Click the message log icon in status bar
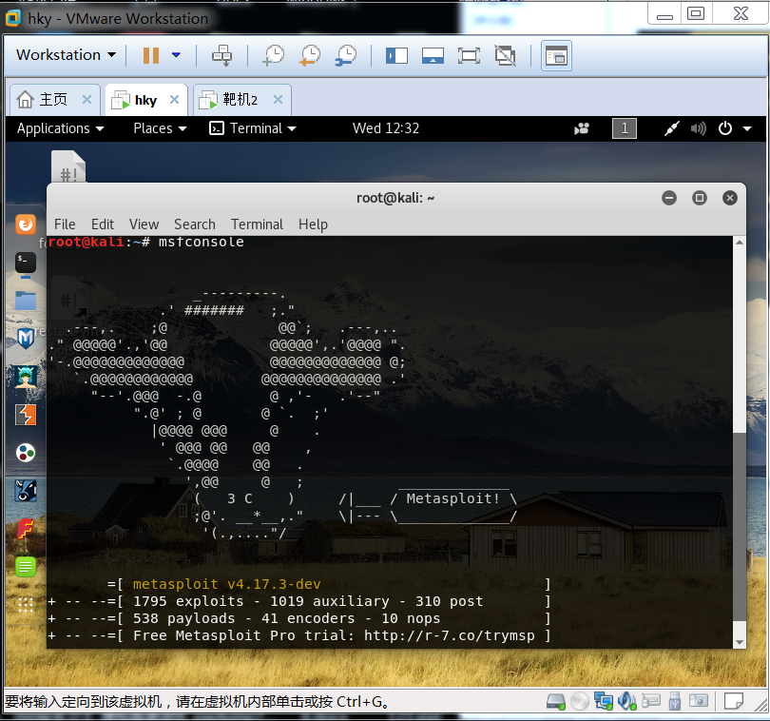 734,701
